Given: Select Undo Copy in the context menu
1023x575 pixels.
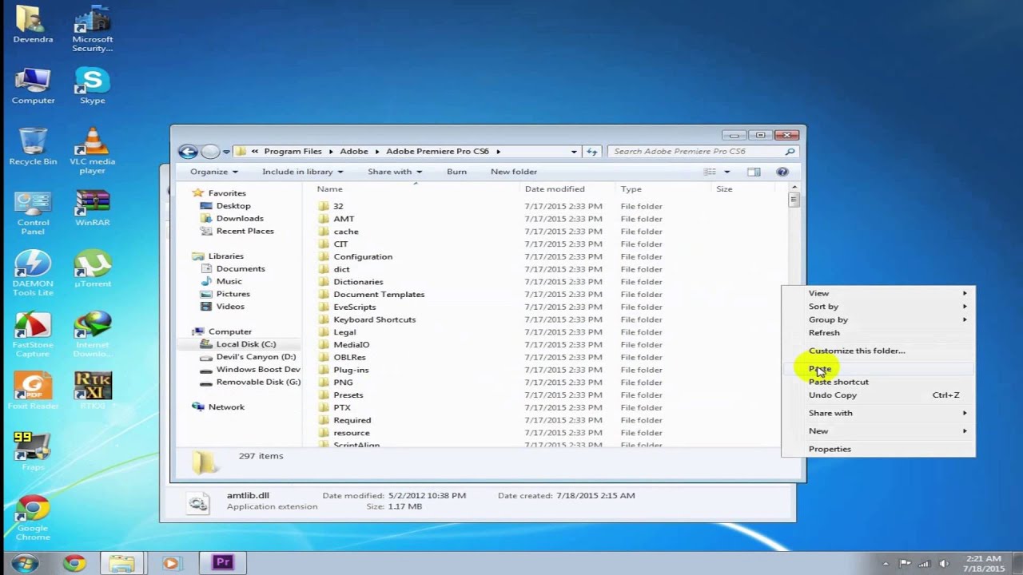Looking at the screenshot, I should pyautogui.click(x=878, y=395).
